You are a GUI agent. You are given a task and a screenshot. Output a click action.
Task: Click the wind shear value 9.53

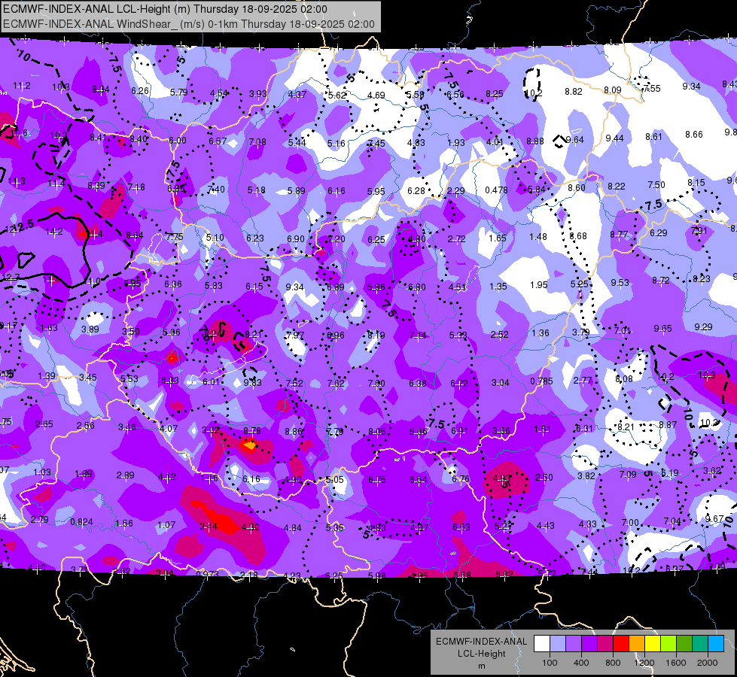(x=620, y=282)
